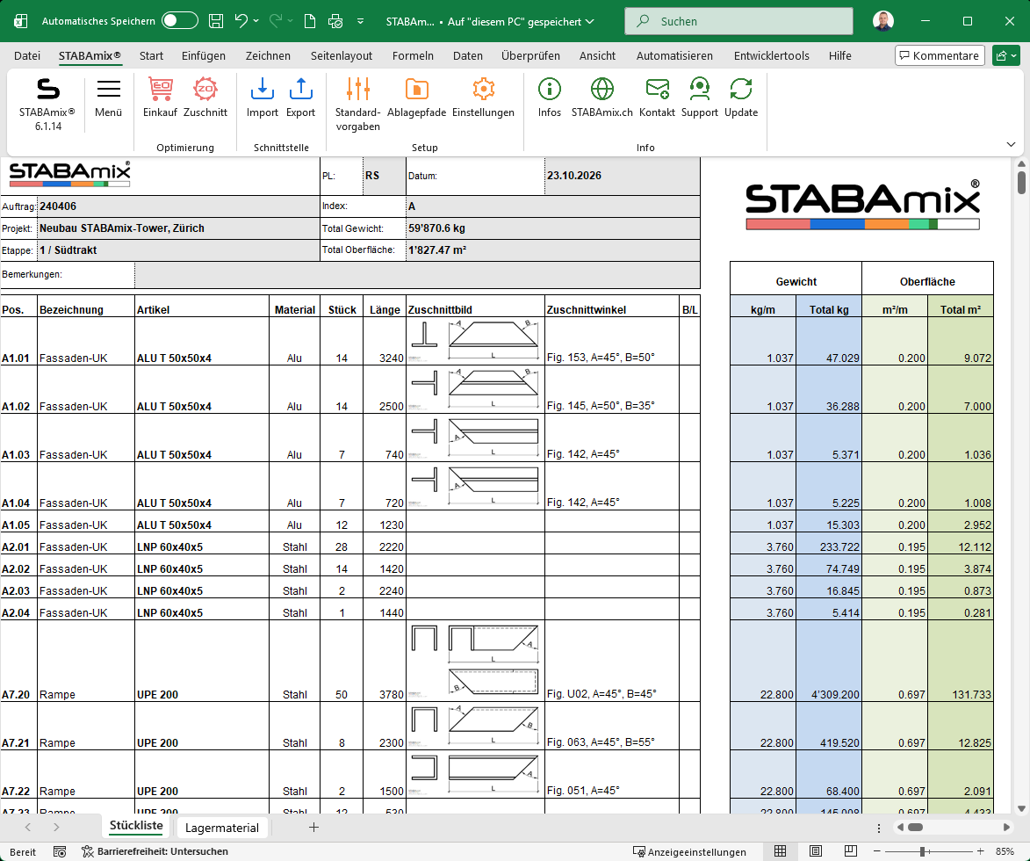Add a new sheet with plus button
The height and width of the screenshot is (861, 1030).
(313, 828)
